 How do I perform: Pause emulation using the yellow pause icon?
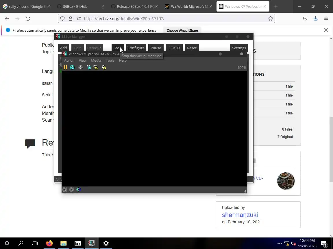(x=65, y=67)
